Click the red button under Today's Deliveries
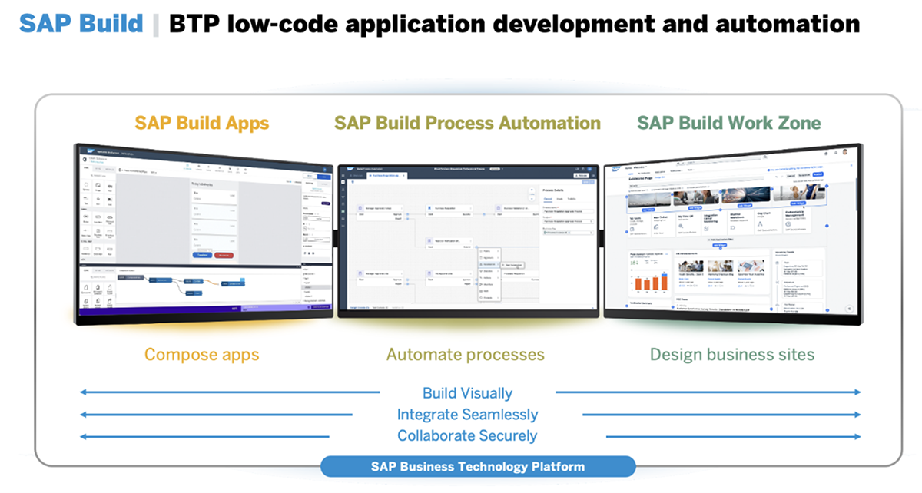The image size is (922, 493). pyautogui.click(x=224, y=255)
